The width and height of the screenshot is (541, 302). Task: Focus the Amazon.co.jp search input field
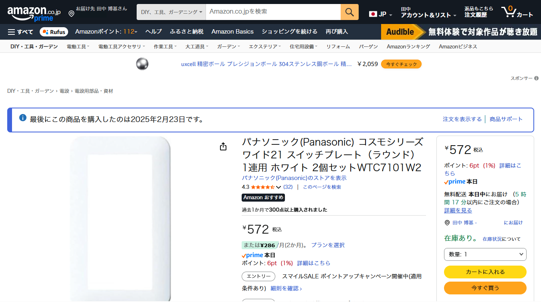pyautogui.click(x=273, y=12)
